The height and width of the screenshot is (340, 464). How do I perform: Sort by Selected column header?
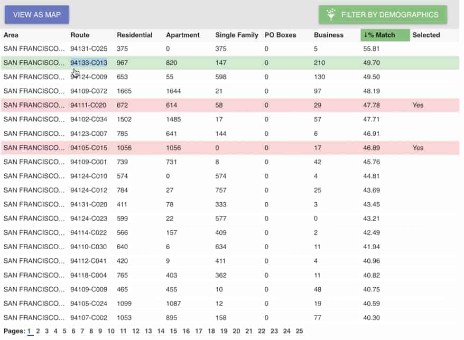point(426,35)
